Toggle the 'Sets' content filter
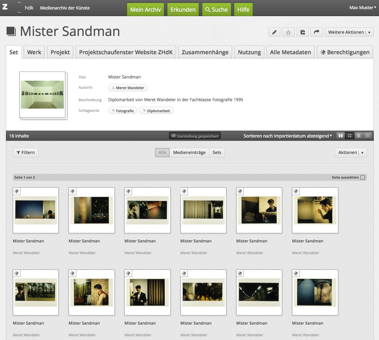The width and height of the screenshot is (379, 340). click(217, 153)
